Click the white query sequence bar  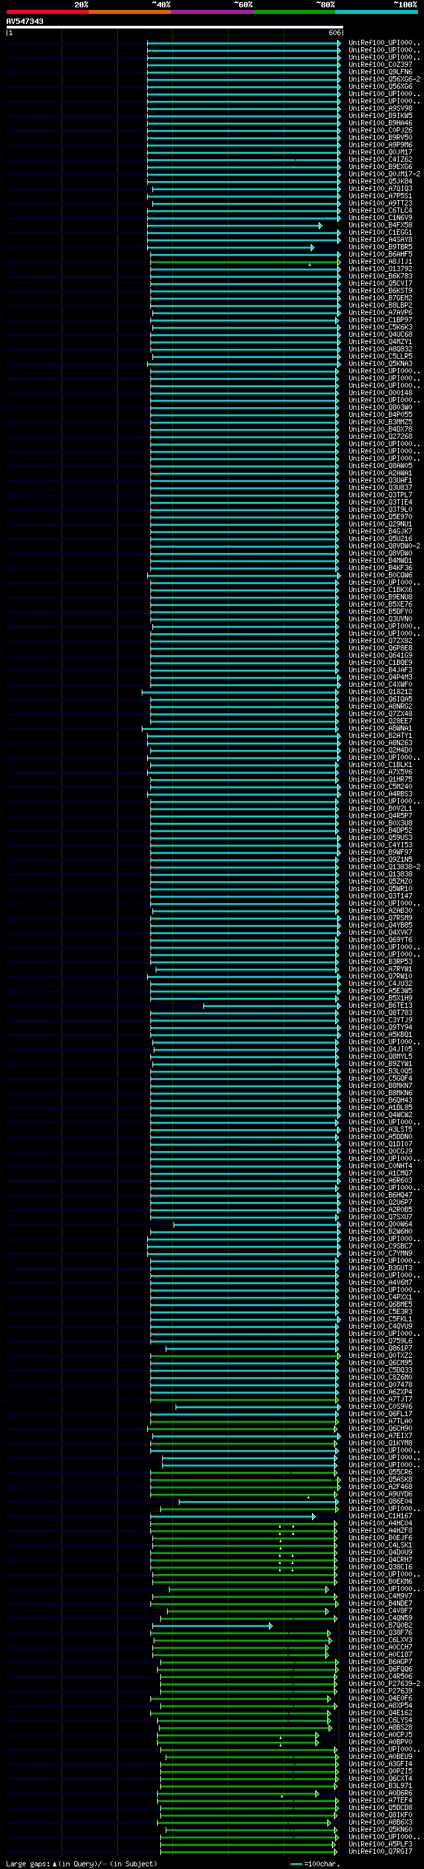point(174,28)
